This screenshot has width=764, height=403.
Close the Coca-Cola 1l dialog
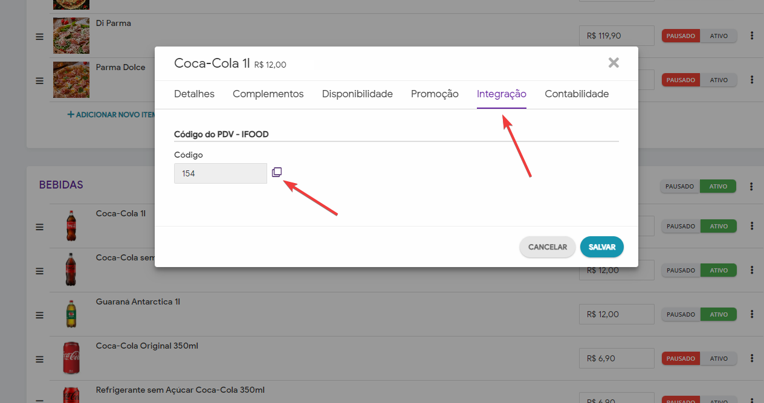point(613,62)
